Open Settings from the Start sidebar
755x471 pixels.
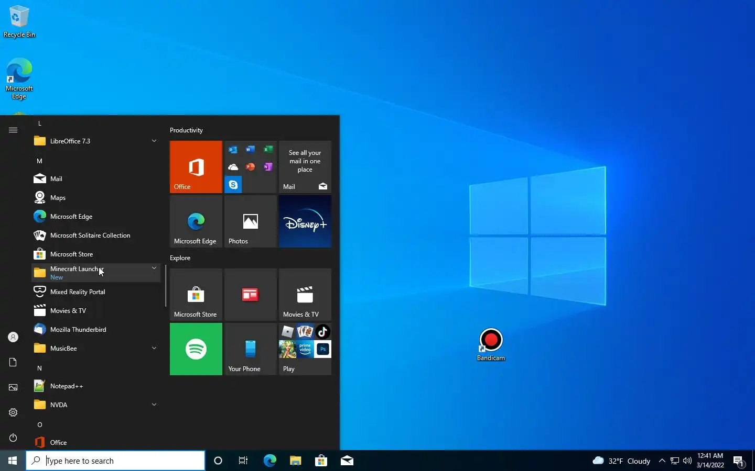tap(13, 412)
